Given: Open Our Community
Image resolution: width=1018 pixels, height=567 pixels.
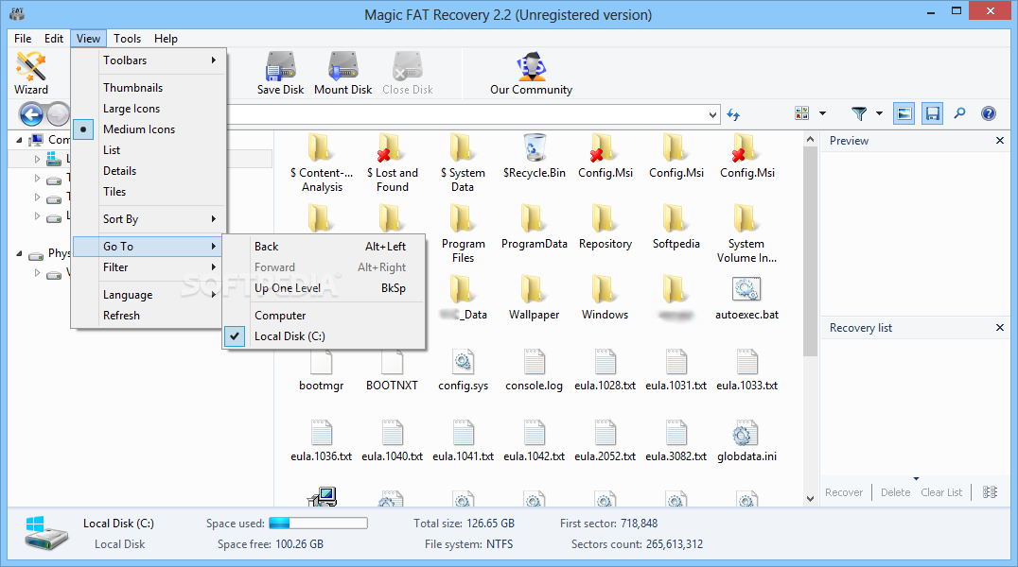Looking at the screenshot, I should [x=531, y=73].
